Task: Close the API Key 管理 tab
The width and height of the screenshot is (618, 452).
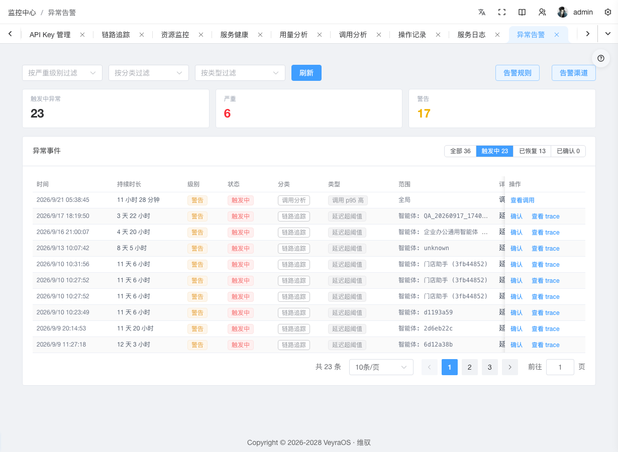Action: [82, 35]
